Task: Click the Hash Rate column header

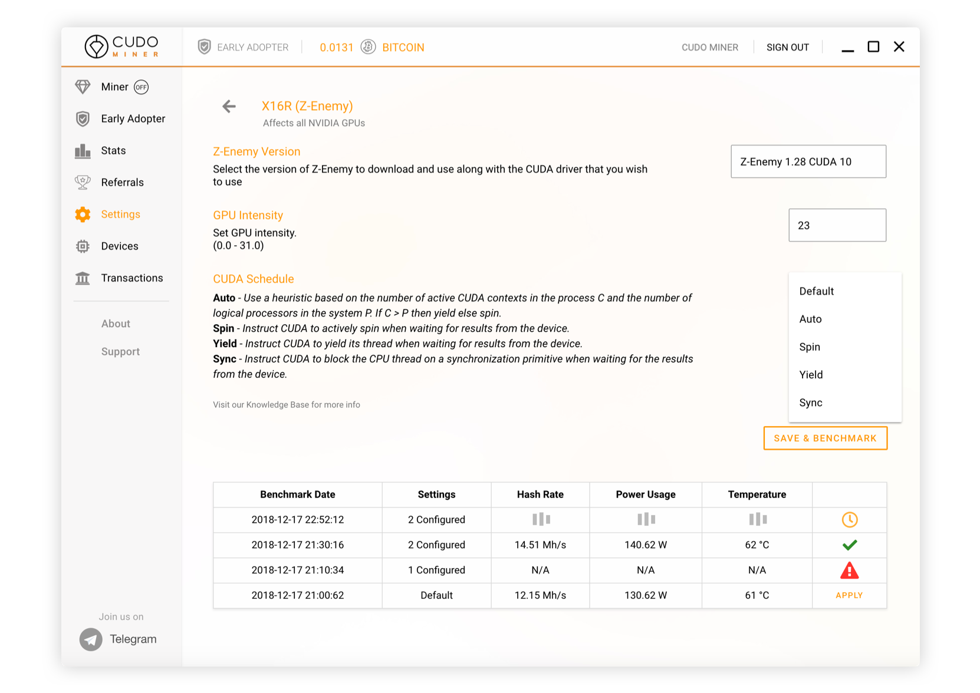Action: tap(540, 494)
